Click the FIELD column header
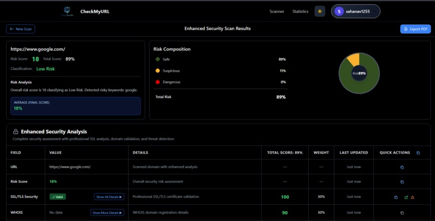 pyautogui.click(x=16, y=153)
